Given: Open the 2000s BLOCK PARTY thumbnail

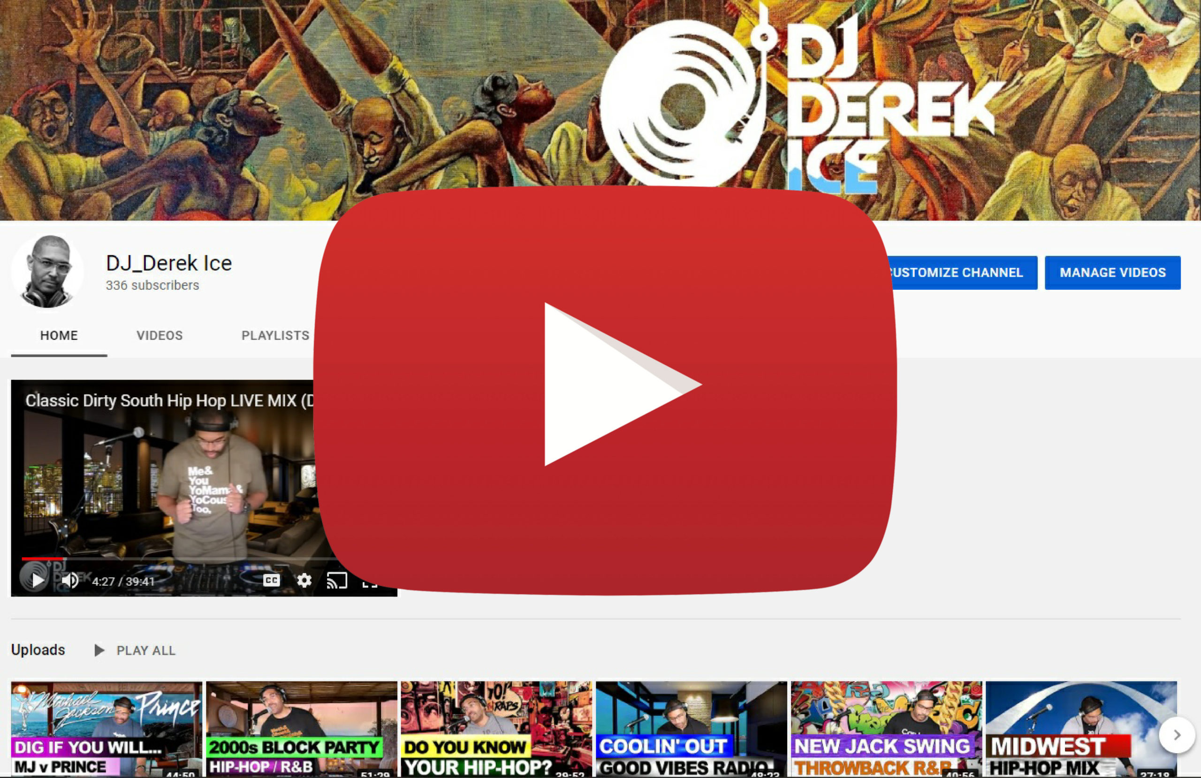Looking at the screenshot, I should pyautogui.click(x=302, y=729).
